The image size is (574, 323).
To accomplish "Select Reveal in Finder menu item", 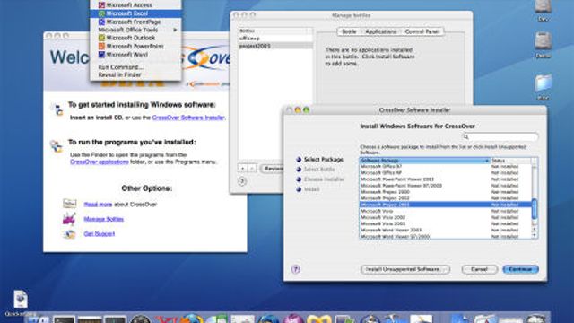I will tap(135, 74).
